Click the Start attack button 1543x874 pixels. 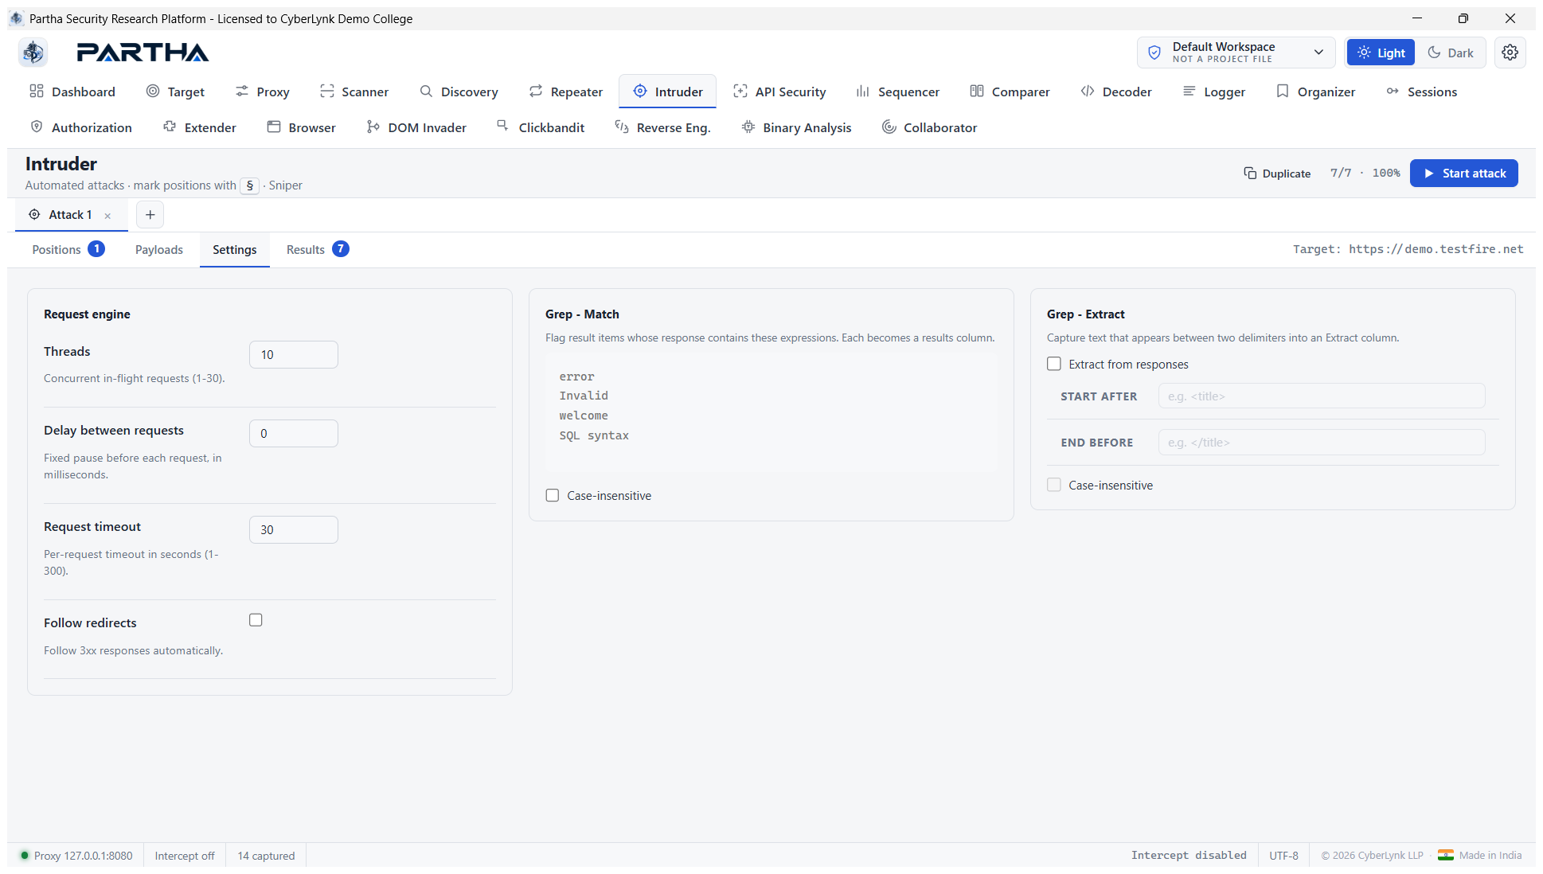point(1463,173)
